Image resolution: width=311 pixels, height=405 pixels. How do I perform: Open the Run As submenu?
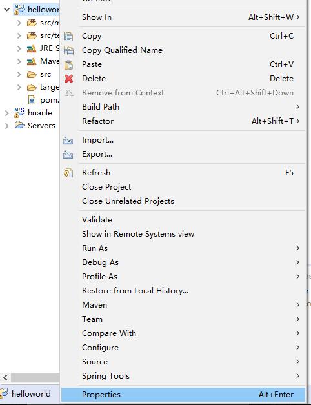point(183,248)
